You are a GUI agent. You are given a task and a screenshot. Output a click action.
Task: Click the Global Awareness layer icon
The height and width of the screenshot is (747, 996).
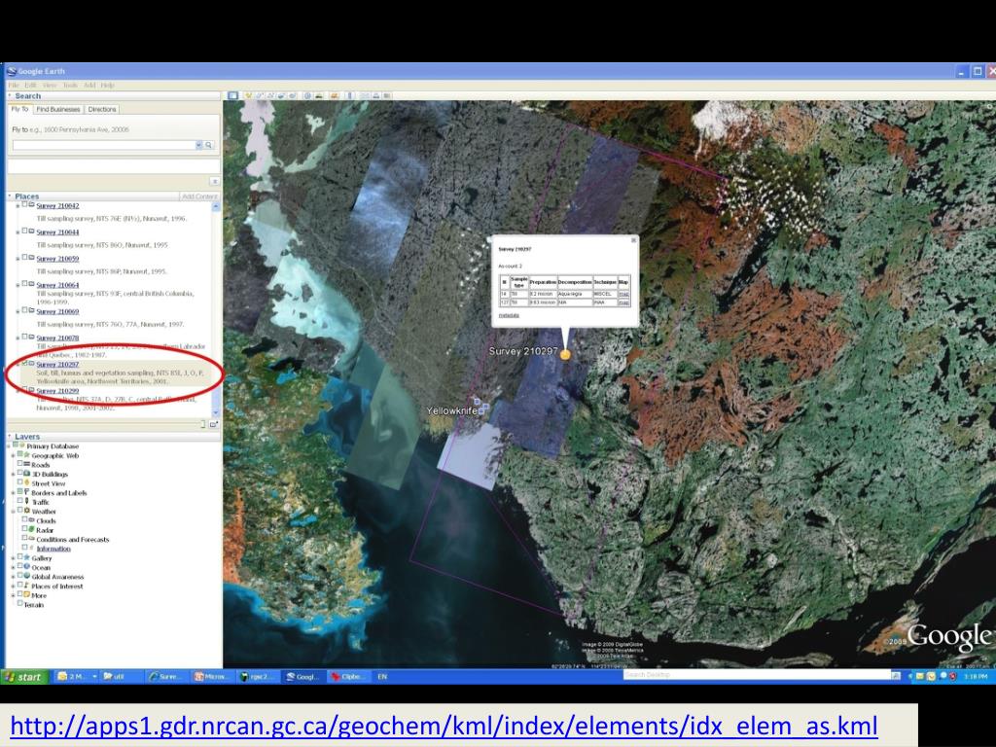[26, 576]
